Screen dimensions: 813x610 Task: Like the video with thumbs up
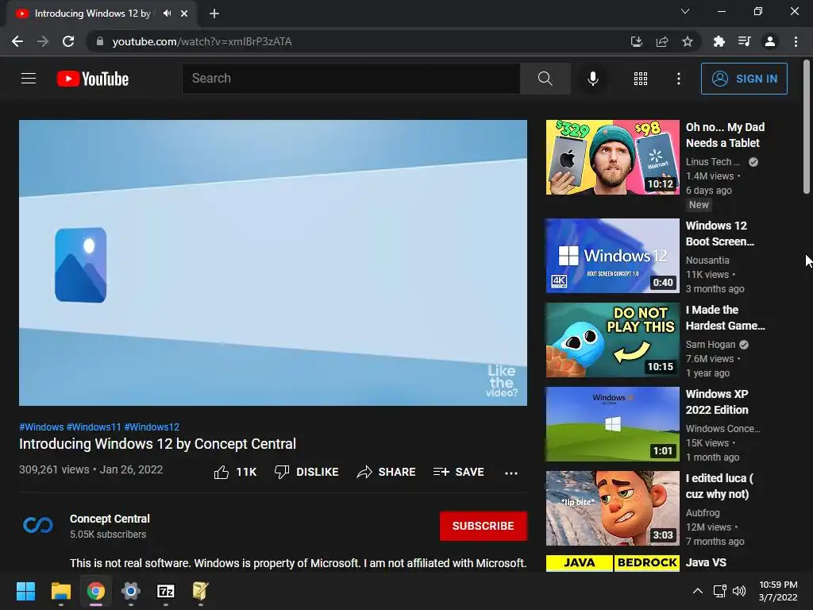point(235,472)
